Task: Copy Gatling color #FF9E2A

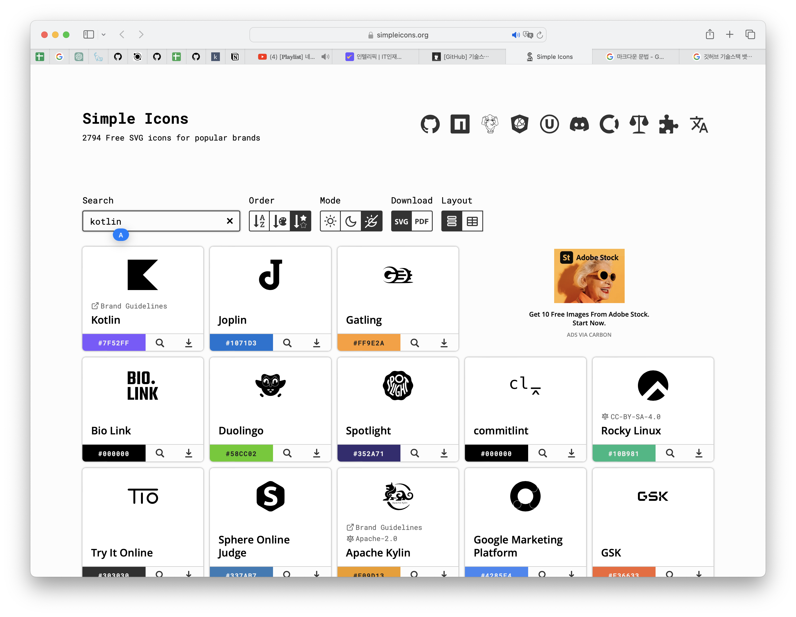Action: 369,343
